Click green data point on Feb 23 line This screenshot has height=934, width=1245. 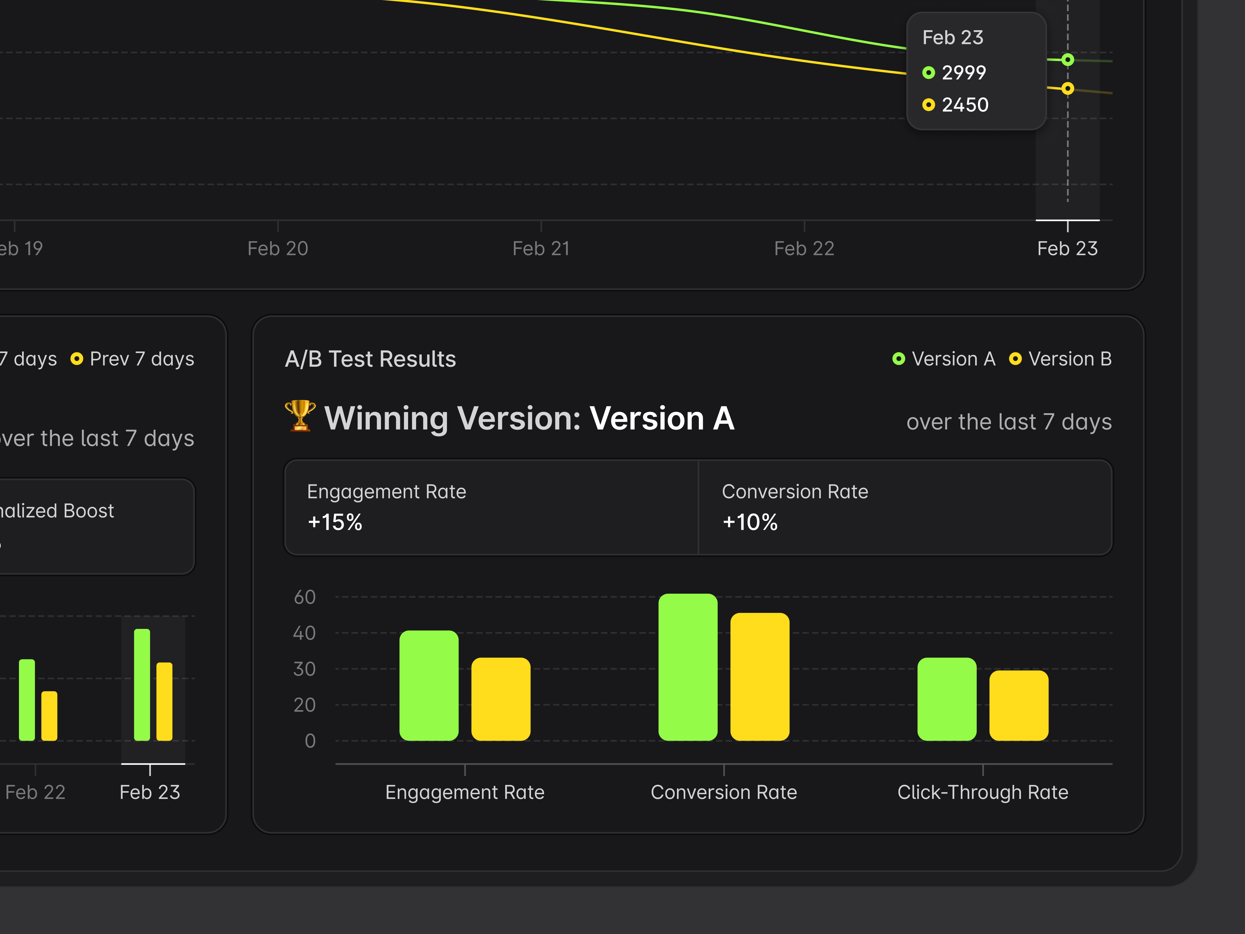point(1068,60)
